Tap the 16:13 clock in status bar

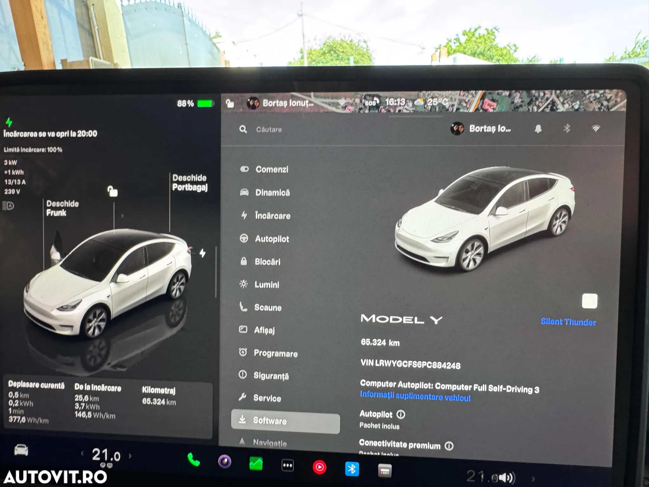pyautogui.click(x=395, y=102)
